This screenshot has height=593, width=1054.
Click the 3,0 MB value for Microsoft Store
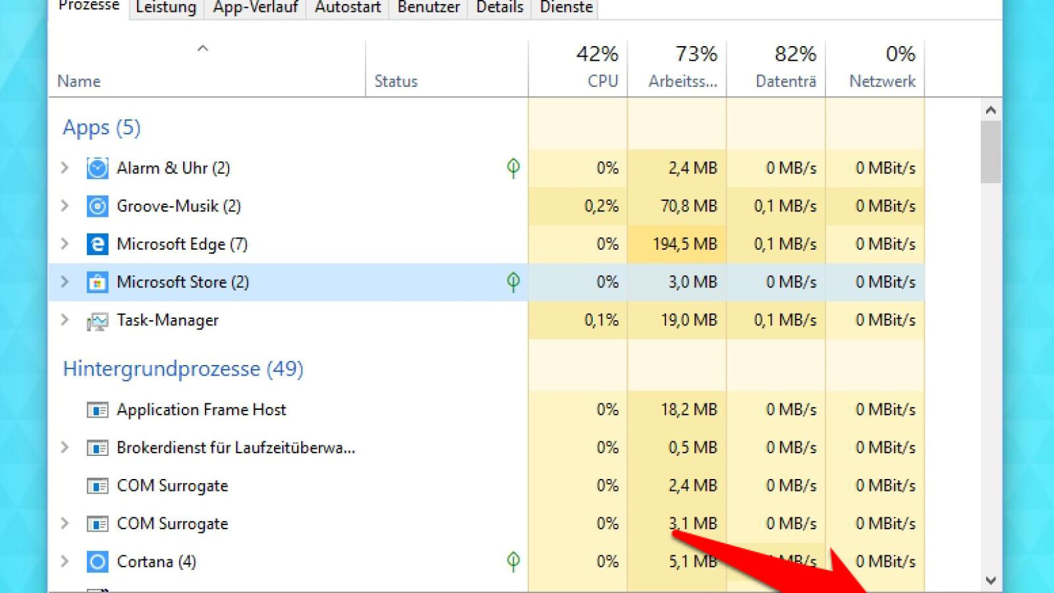[692, 282]
